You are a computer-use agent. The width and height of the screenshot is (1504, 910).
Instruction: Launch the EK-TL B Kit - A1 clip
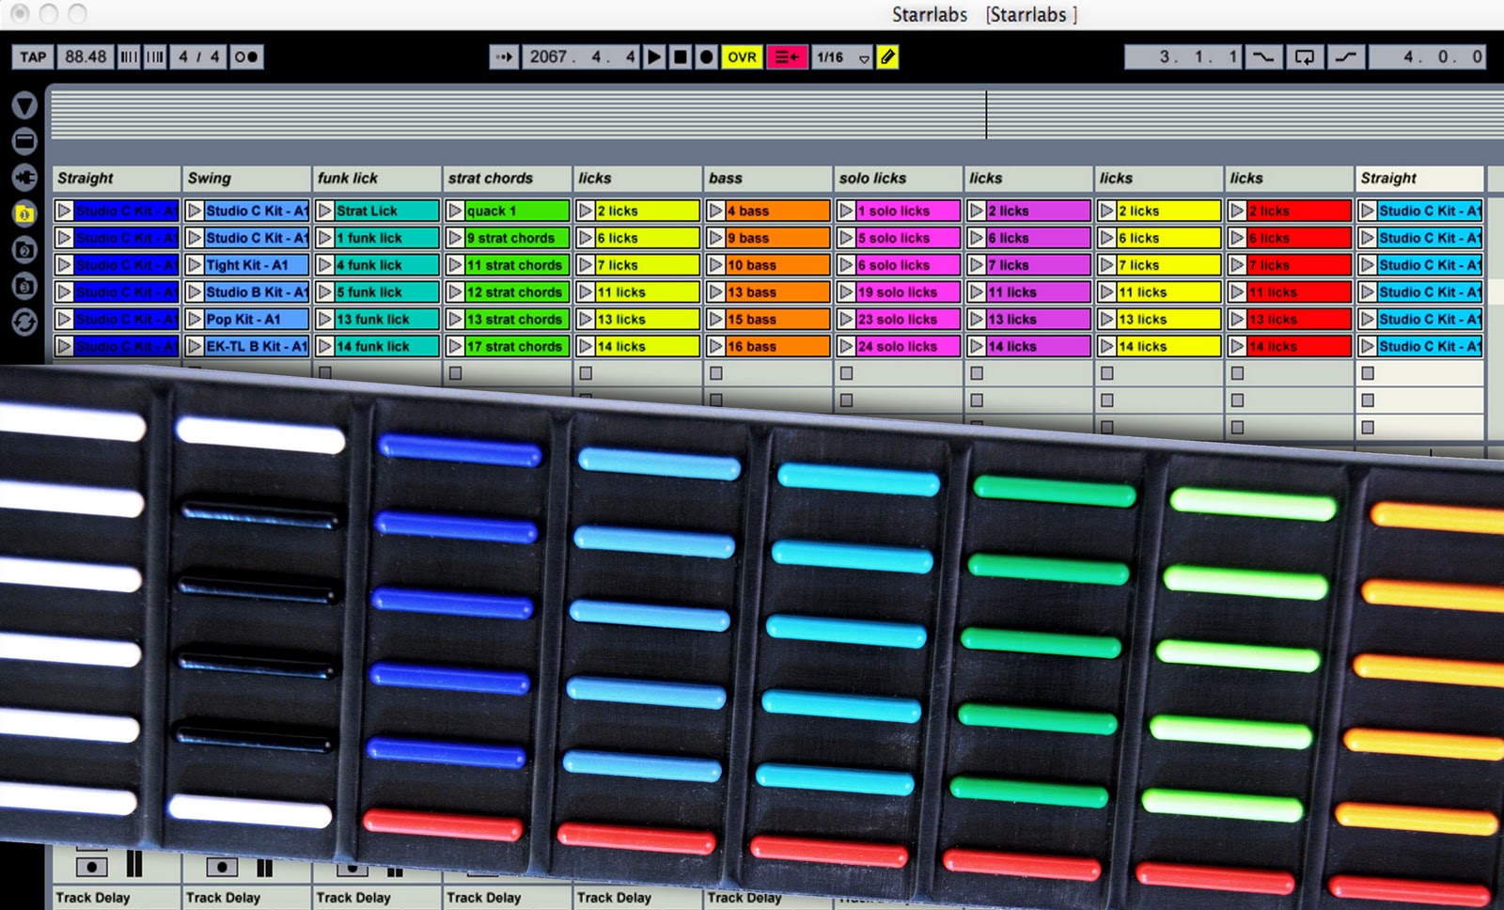[195, 347]
